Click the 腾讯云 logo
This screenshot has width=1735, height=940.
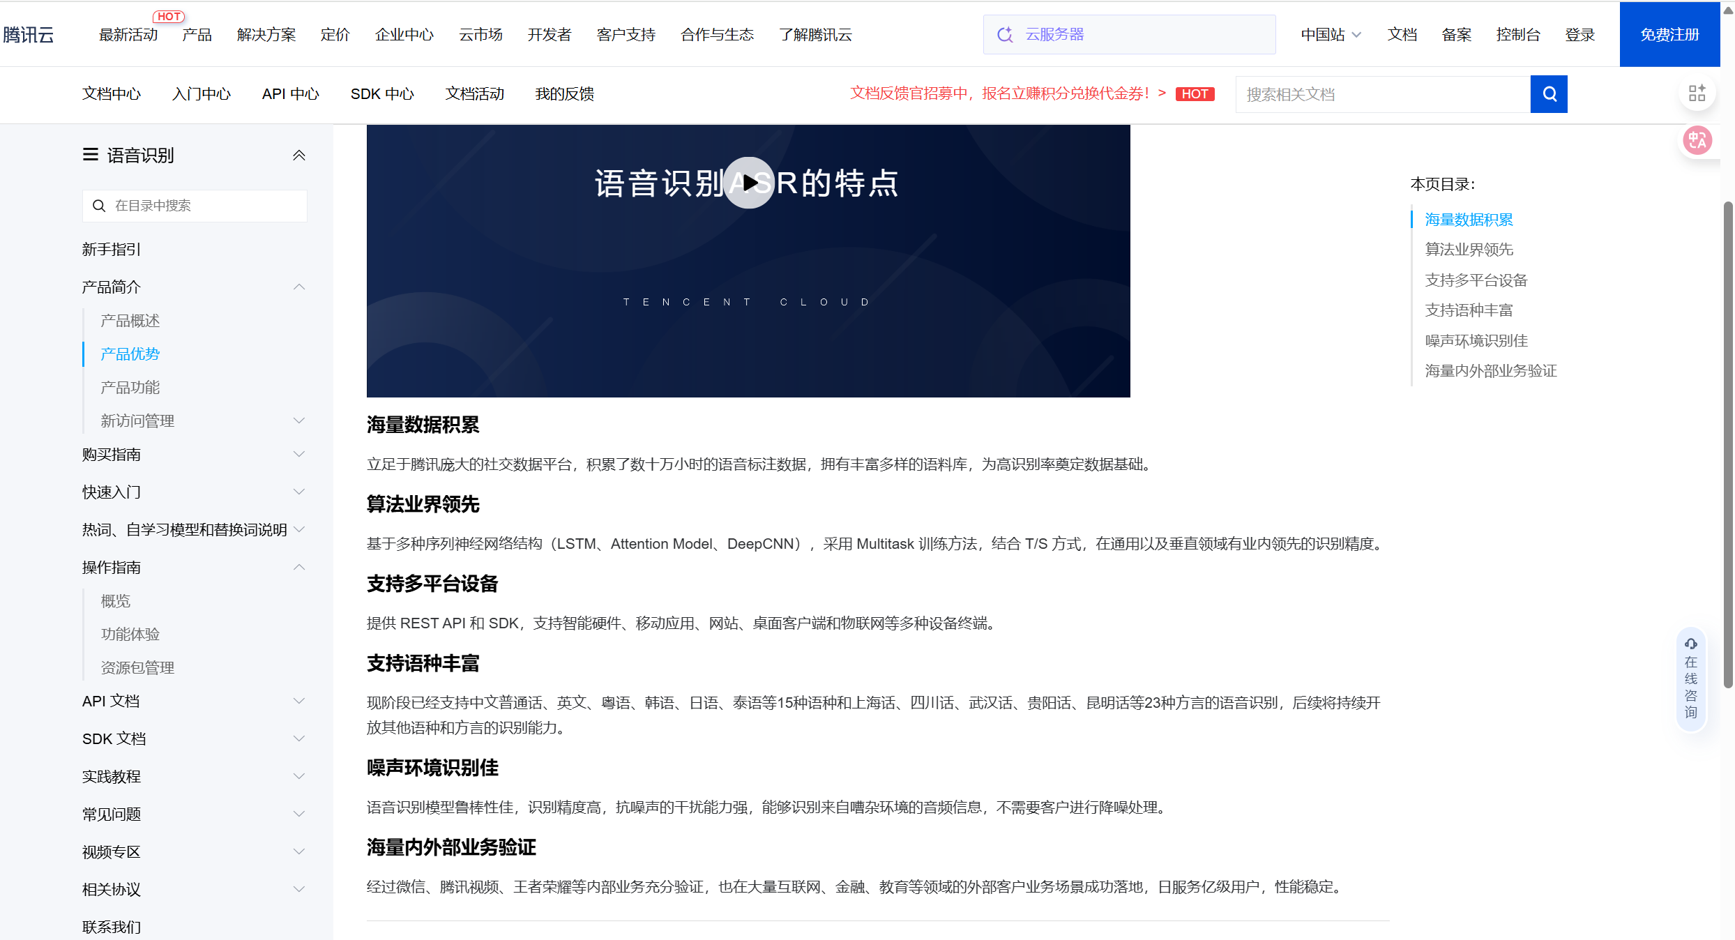tap(28, 34)
